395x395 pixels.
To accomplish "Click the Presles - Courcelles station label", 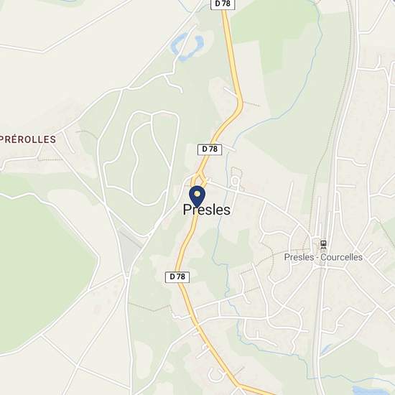I will 323,257.
